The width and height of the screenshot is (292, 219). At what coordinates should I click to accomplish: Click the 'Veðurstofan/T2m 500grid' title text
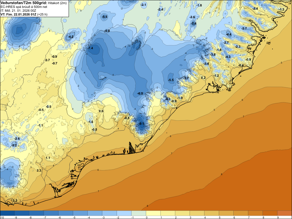click(24, 3)
